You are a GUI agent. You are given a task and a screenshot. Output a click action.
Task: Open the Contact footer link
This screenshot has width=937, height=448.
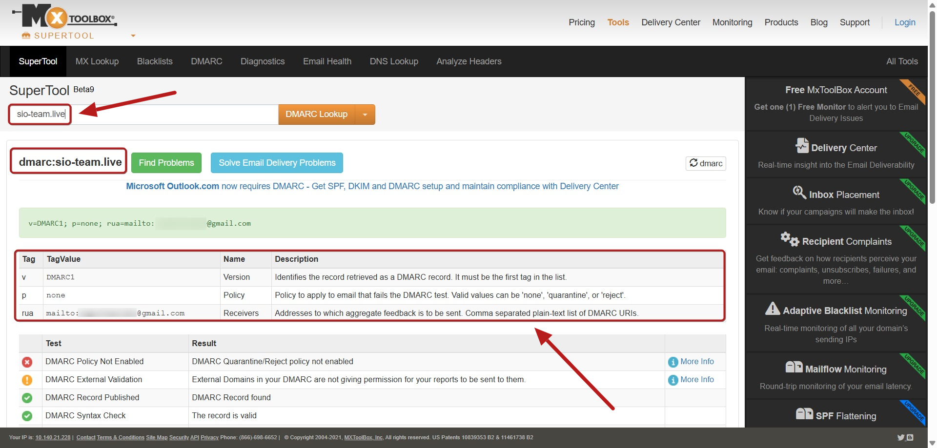(x=86, y=438)
